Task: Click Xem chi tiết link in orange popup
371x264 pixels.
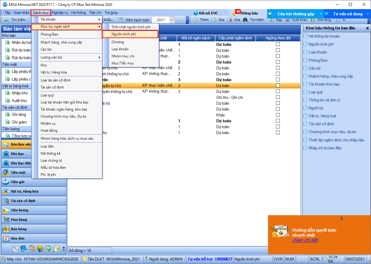Action: 305,240
